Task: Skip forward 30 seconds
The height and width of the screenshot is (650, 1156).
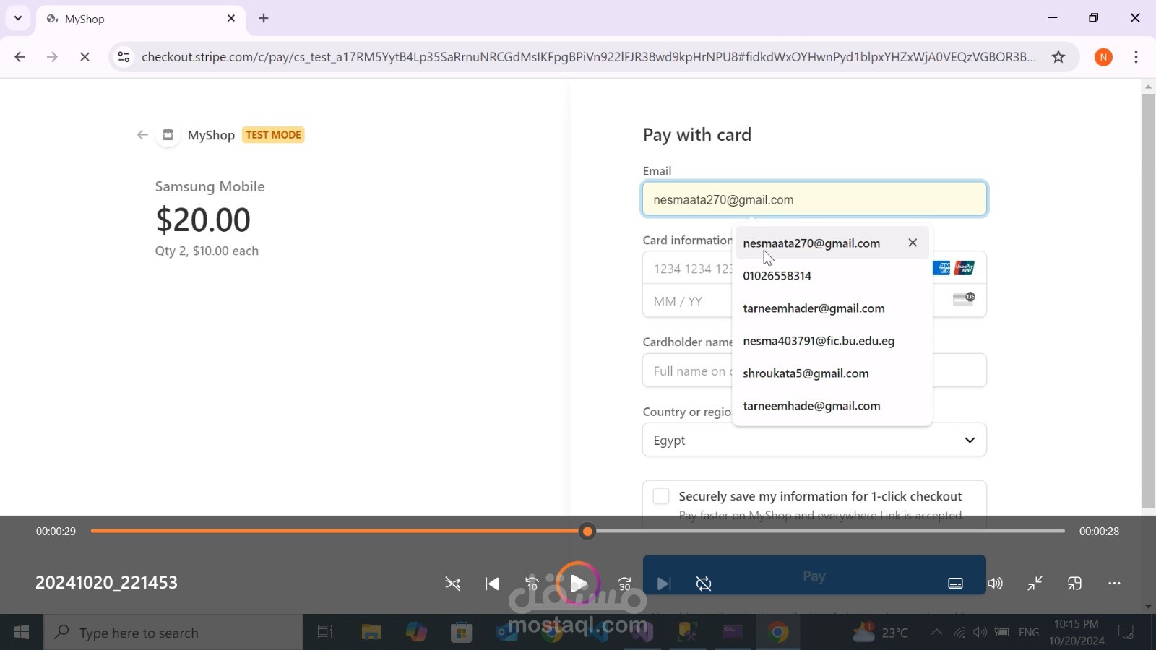Action: point(625,584)
